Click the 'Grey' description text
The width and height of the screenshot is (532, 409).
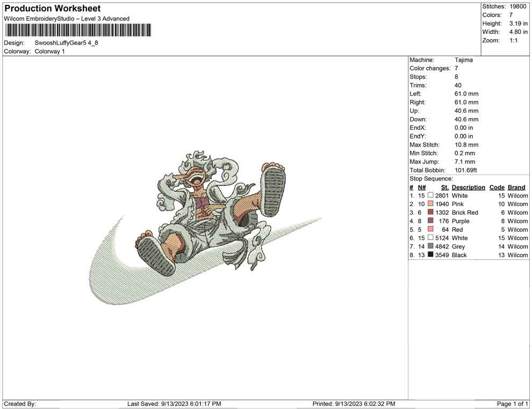coord(458,246)
